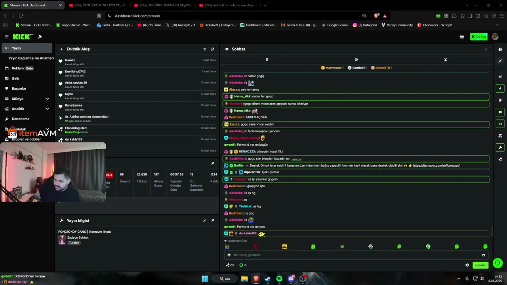This screenshot has width=507, height=285.
Task: Click the pencil edit icon in right sidebar
Action: click(x=500, y=61)
